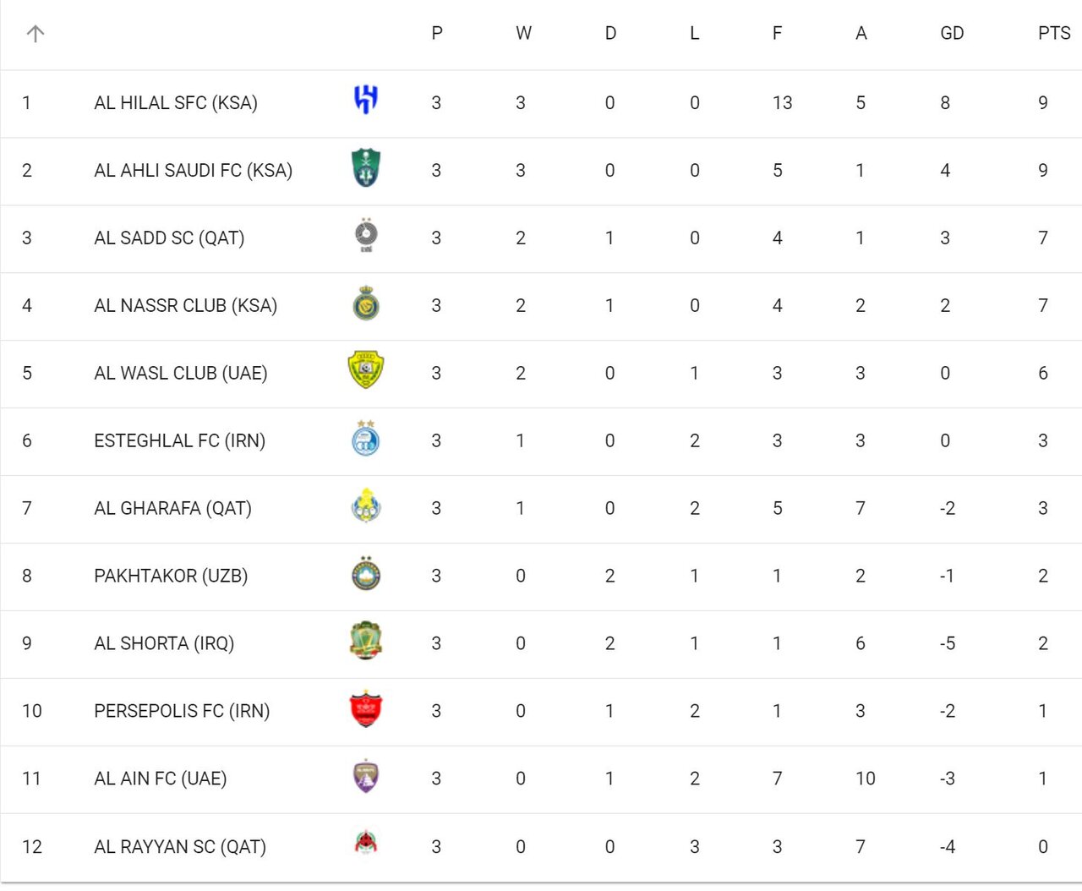Click the Al Wasl Club yellow crest
The image size is (1082, 891).
point(365,371)
